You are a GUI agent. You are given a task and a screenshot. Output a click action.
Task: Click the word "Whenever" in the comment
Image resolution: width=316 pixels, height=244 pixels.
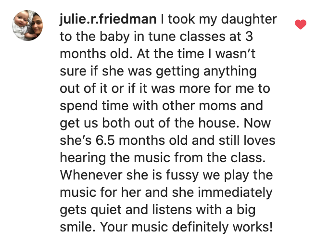point(91,175)
